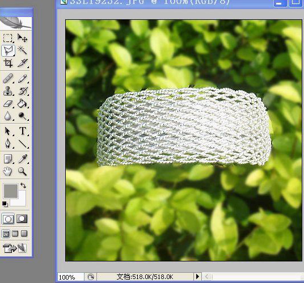This screenshot has height=283, width=304.
Task: Select the Line tool
Action: click(23, 143)
